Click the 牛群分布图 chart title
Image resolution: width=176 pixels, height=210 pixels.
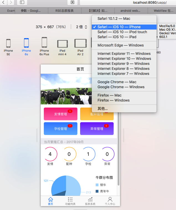tap(104, 177)
